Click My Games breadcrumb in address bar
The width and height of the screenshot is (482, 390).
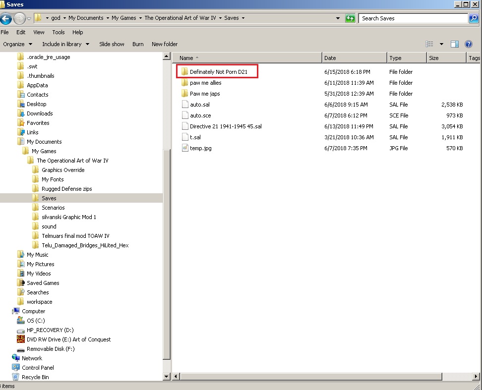124,18
